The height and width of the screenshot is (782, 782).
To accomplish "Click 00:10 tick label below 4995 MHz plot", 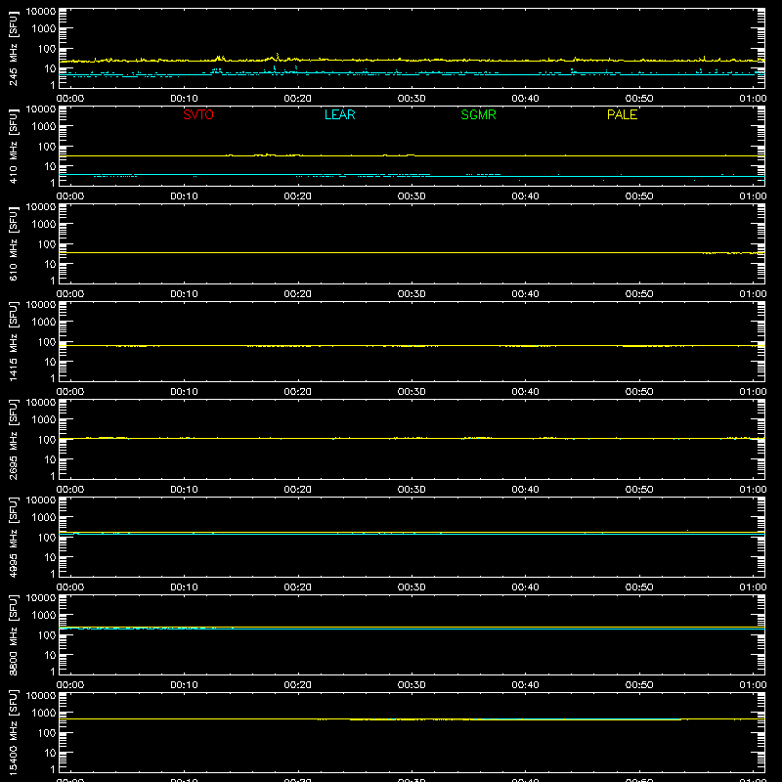I will (184, 587).
